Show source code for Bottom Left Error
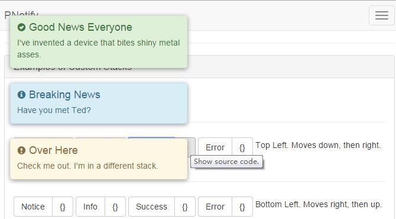 pos(242,207)
